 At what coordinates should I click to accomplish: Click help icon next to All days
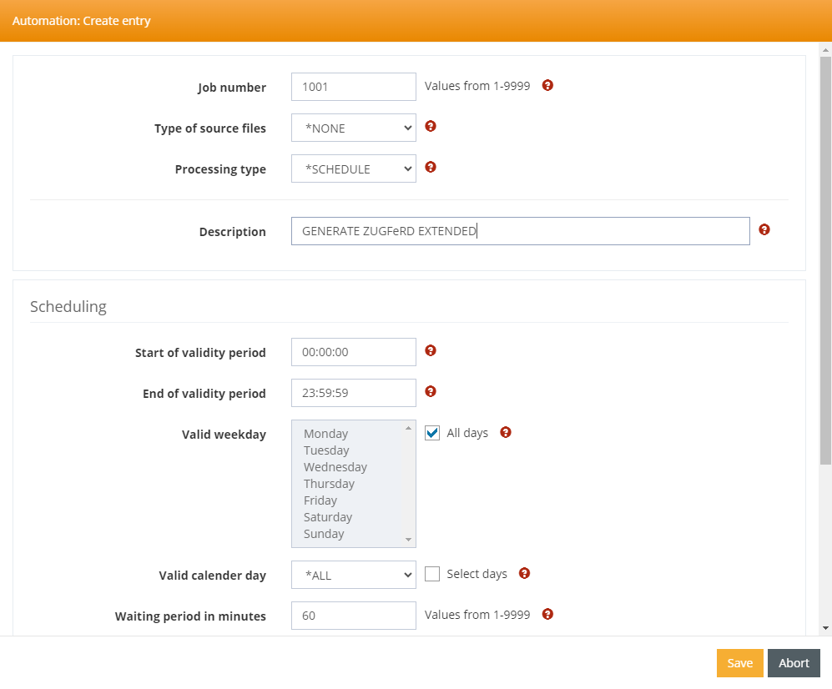pos(505,432)
